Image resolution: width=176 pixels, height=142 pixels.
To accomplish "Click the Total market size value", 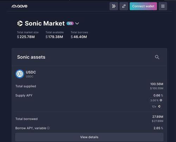I will point(26,37).
